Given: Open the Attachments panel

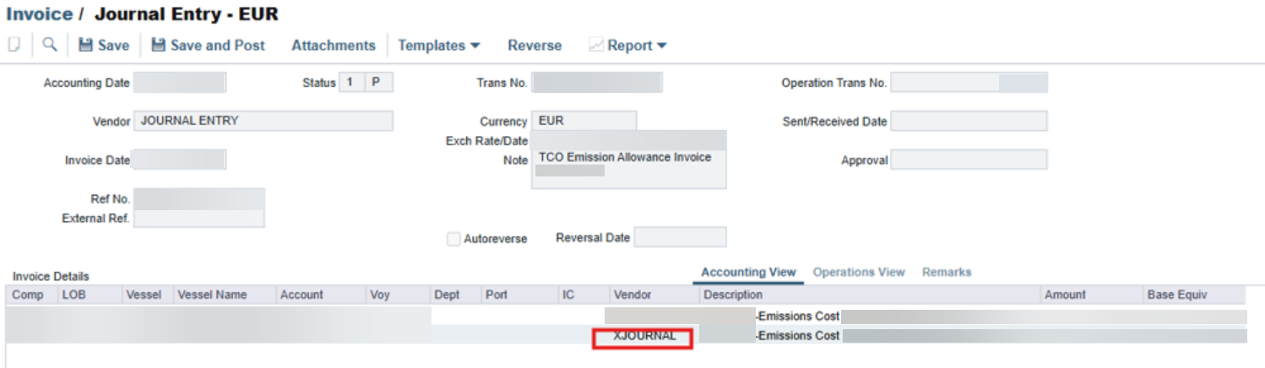Looking at the screenshot, I should pos(333,46).
